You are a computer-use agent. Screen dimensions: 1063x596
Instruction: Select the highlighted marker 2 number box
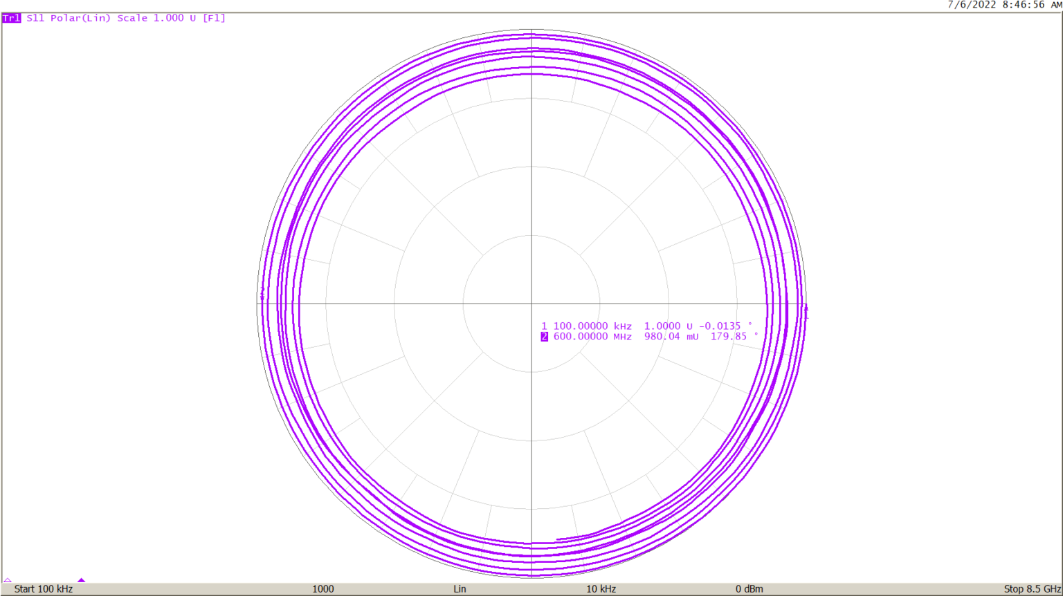tap(544, 337)
